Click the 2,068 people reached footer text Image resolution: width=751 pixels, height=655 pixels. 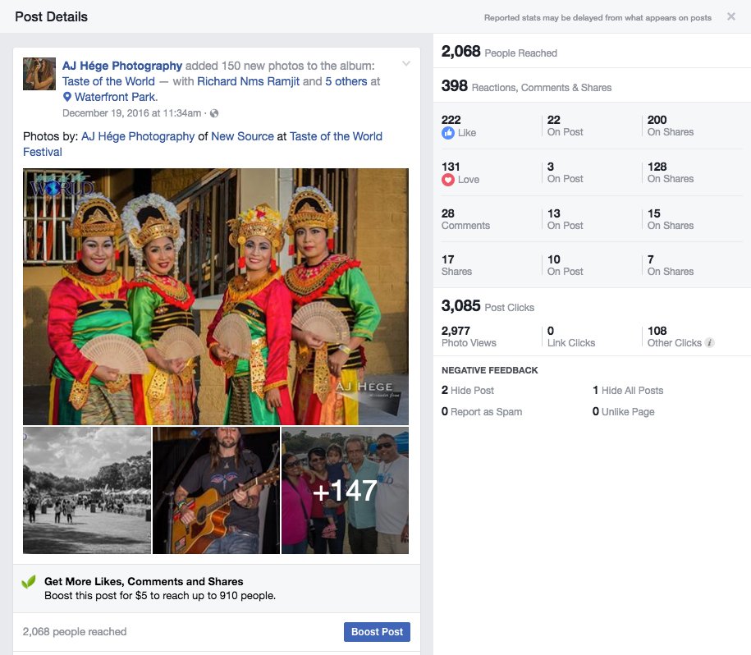coord(75,631)
